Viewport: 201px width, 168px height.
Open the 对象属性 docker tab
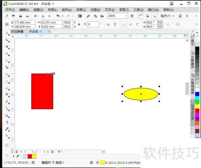point(193,60)
